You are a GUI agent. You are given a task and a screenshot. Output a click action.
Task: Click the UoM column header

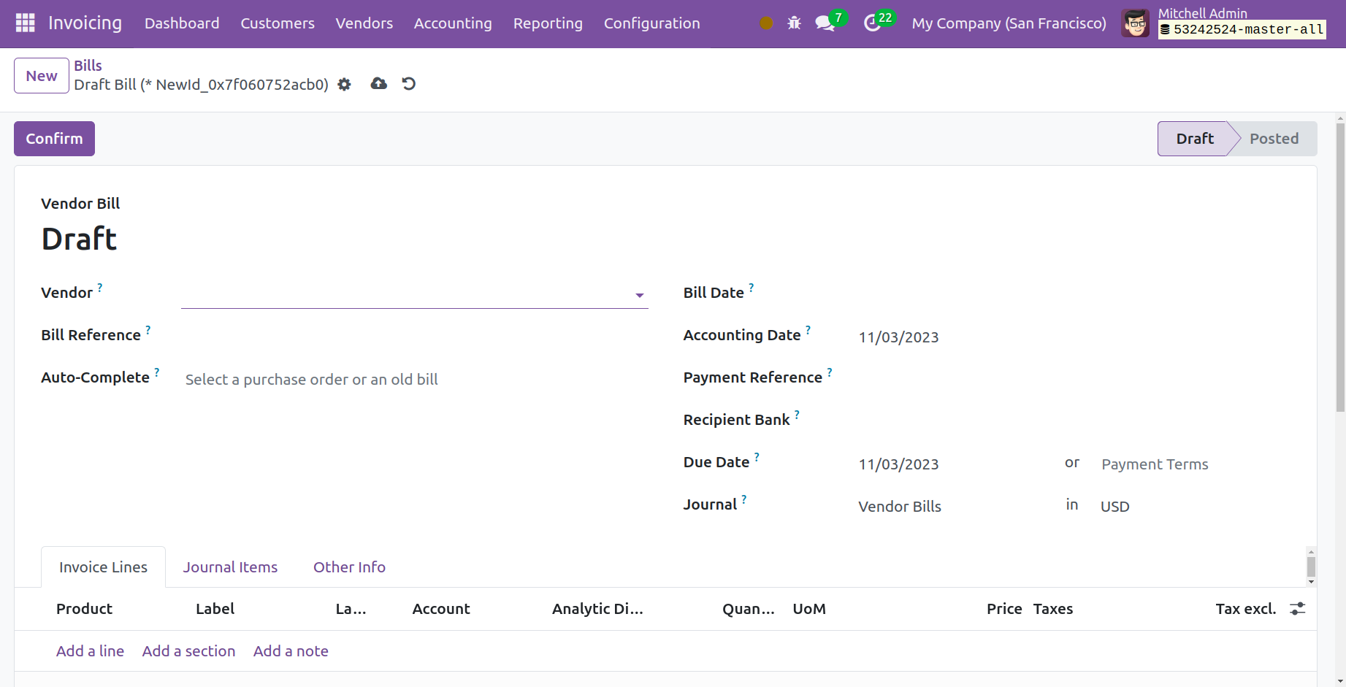[x=809, y=609]
